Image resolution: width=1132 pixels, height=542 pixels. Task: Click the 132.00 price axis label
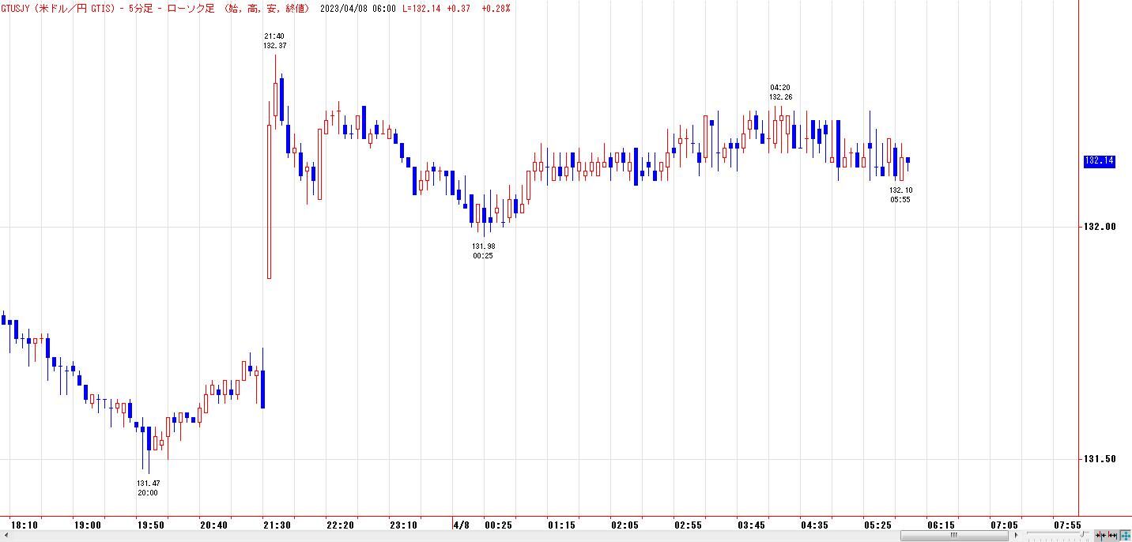pyautogui.click(x=1100, y=227)
